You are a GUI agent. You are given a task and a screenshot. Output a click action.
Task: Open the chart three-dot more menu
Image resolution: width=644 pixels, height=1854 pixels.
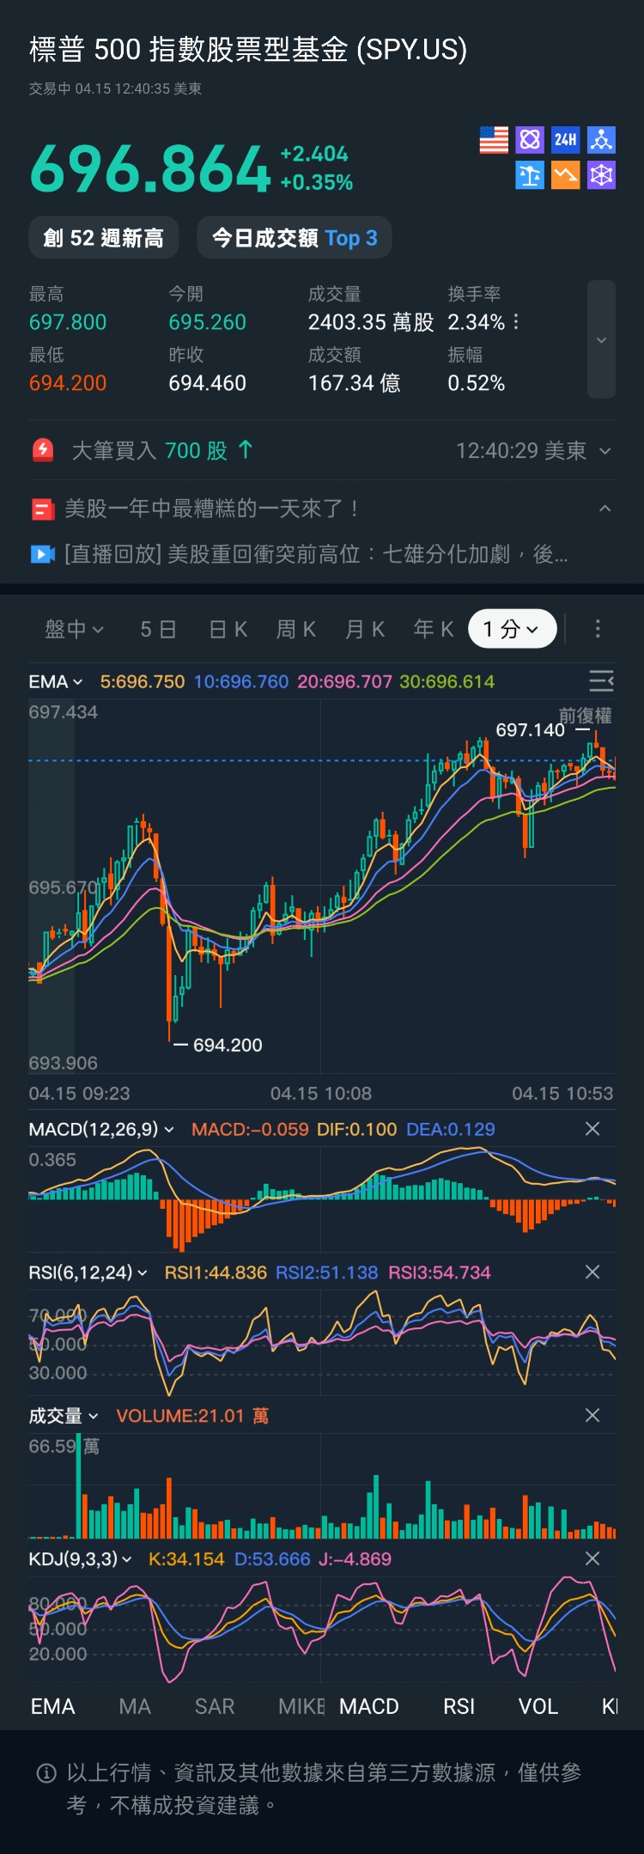tap(598, 629)
